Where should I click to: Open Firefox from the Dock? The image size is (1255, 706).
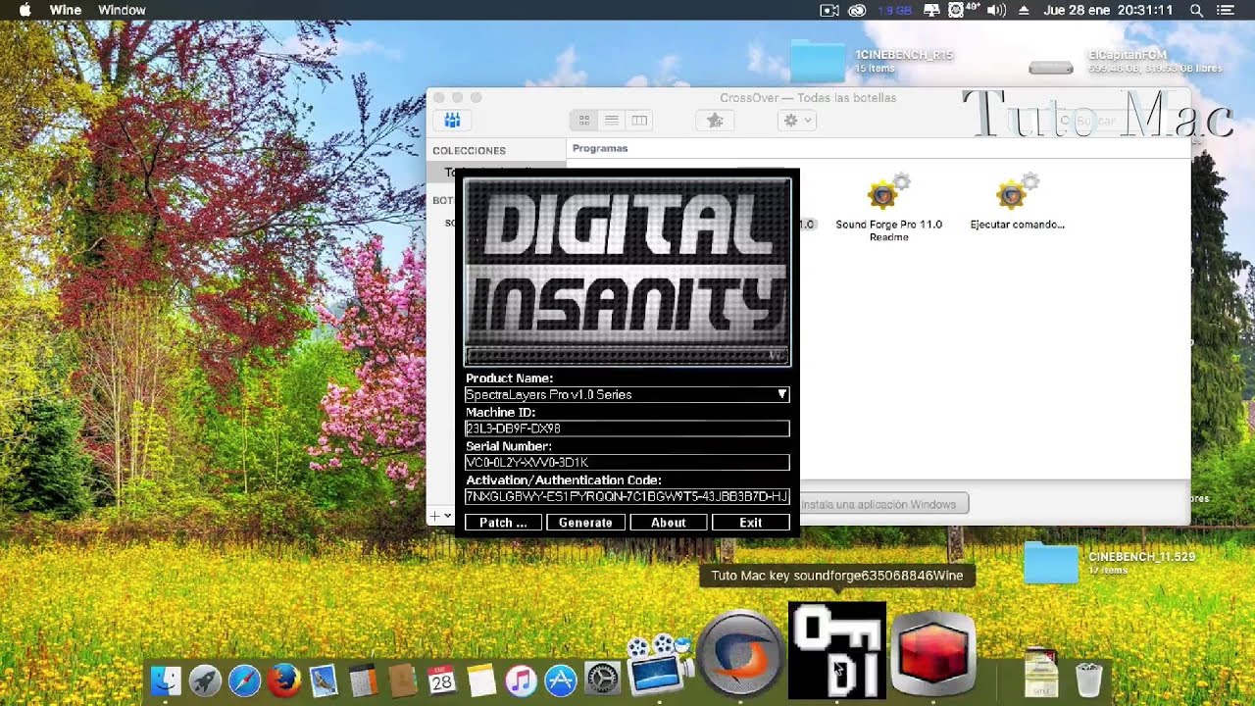(x=283, y=680)
